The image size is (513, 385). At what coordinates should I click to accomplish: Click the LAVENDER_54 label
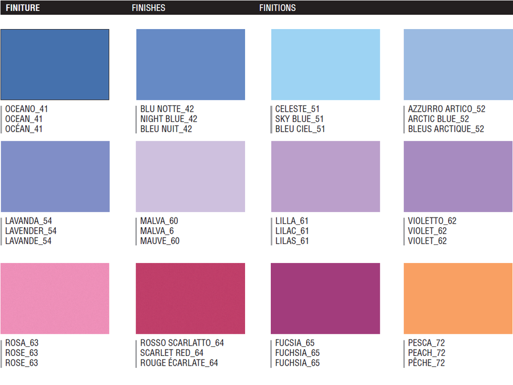pyautogui.click(x=31, y=231)
